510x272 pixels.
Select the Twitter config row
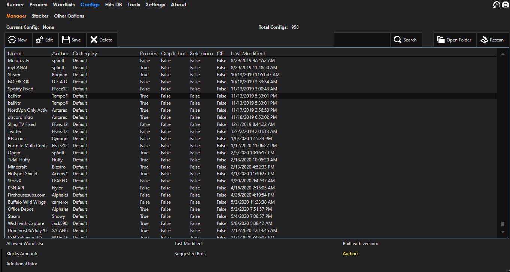(x=251, y=132)
